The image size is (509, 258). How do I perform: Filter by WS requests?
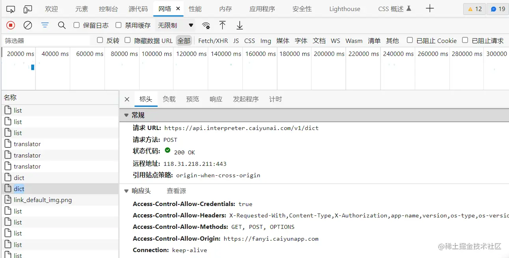(x=336, y=41)
